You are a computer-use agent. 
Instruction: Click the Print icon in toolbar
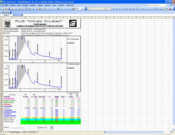[19, 9]
